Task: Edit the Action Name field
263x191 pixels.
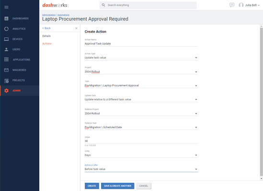Action: (141, 44)
